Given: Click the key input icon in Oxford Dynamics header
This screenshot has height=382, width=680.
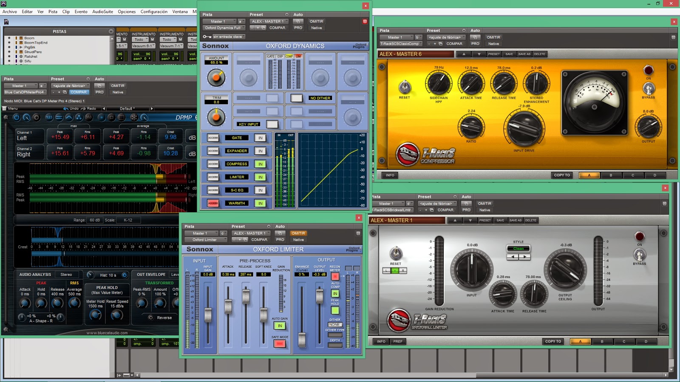Looking at the screenshot, I should point(207,37).
